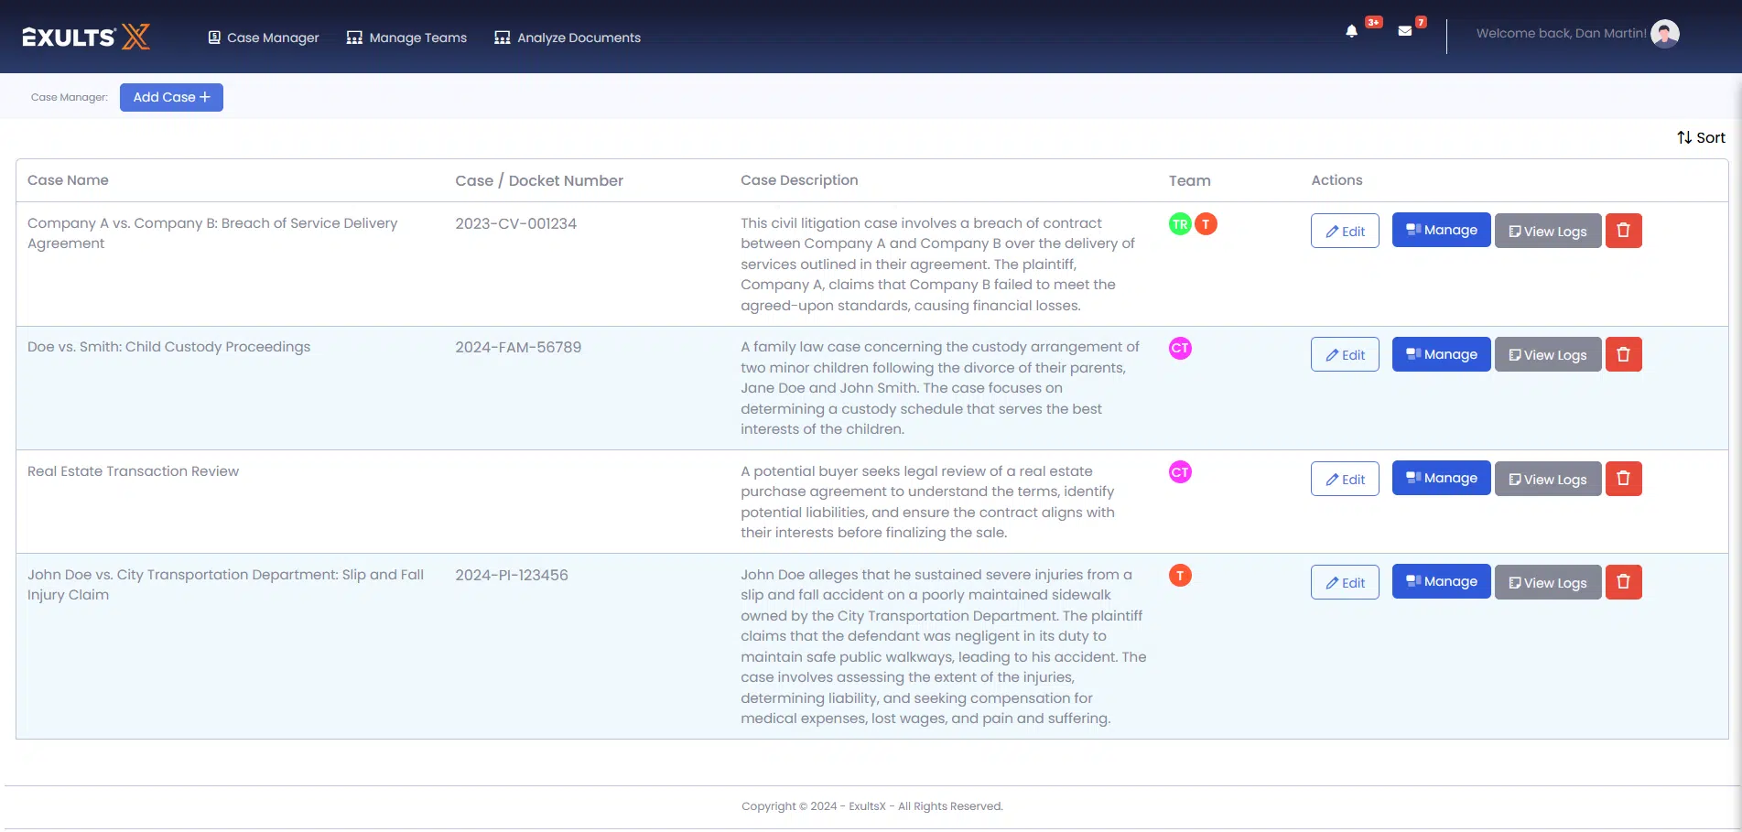The image size is (1742, 832).
Task: Click the red trash icon for Real Estate Transaction Review
Action: click(x=1623, y=479)
